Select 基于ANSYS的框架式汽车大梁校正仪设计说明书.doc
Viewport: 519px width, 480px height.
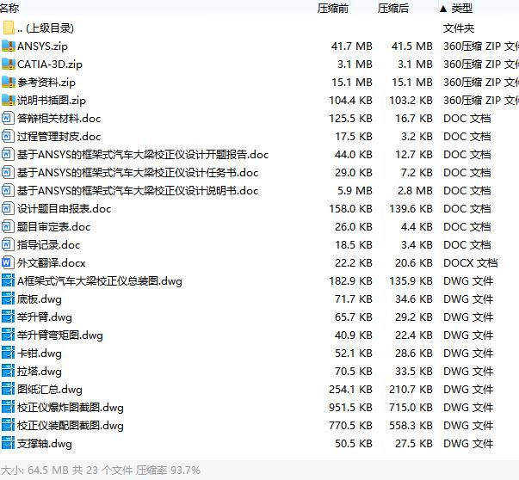[x=138, y=191]
